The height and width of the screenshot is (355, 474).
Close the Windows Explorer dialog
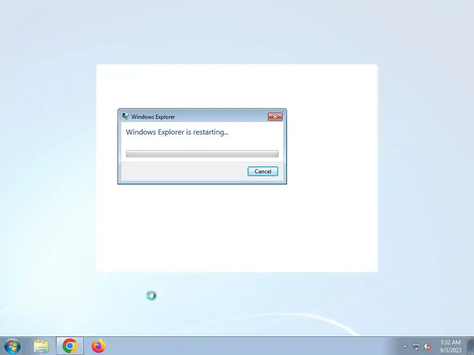[275, 117]
